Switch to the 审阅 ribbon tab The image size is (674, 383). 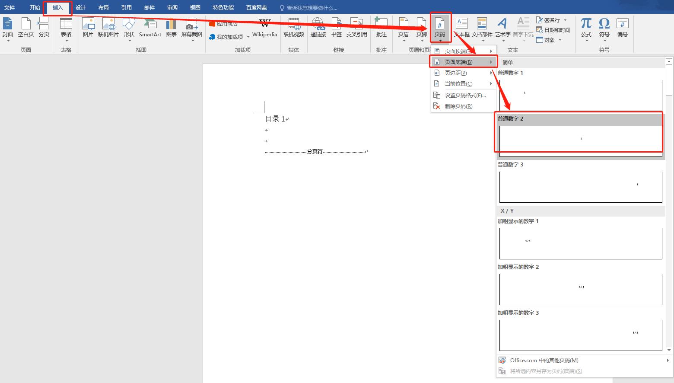click(x=172, y=8)
